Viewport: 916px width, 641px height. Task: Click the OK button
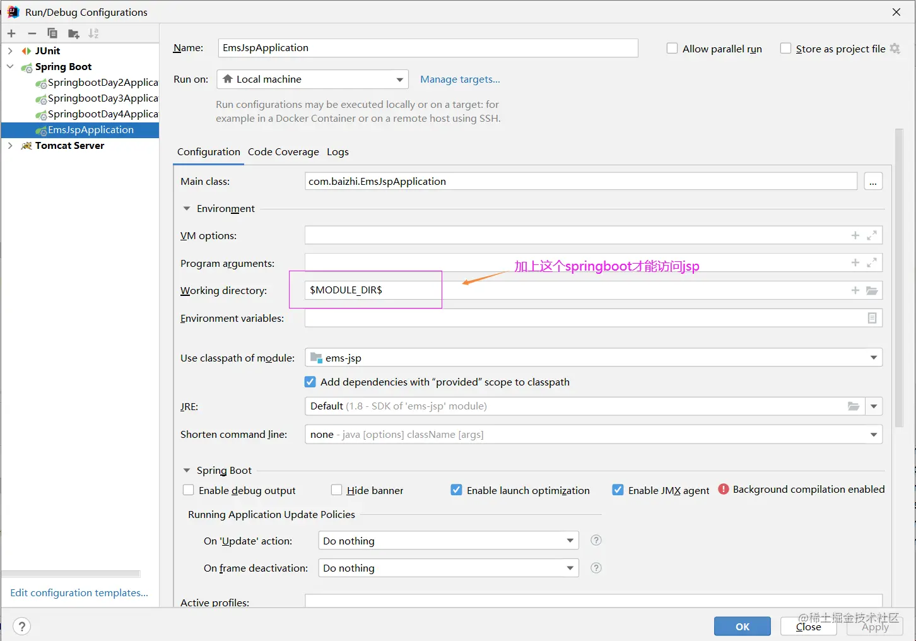743,626
